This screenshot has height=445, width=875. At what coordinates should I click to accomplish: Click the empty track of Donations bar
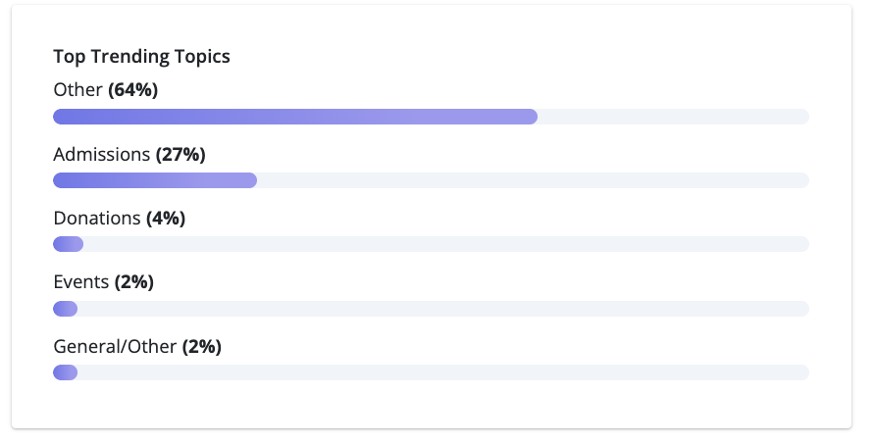[446, 244]
